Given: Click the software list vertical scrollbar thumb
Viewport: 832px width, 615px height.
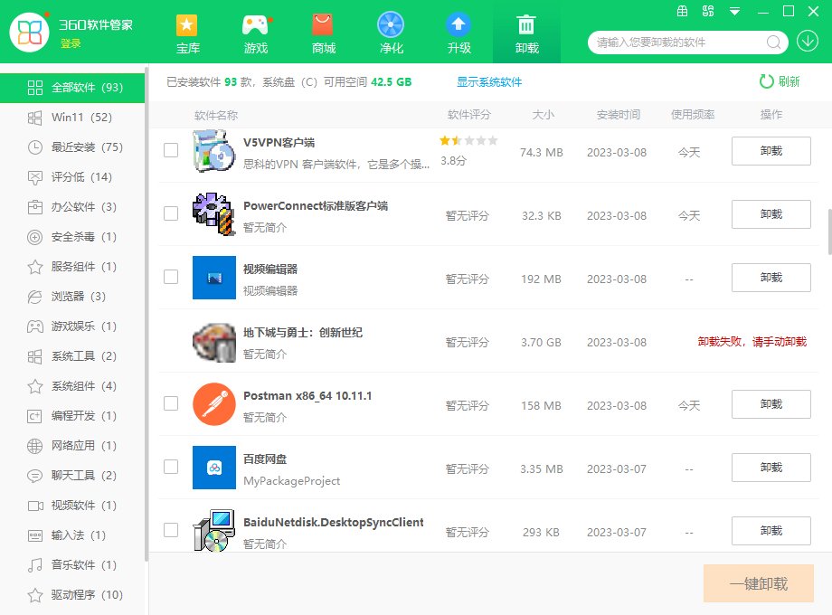Looking at the screenshot, I should click(829, 232).
